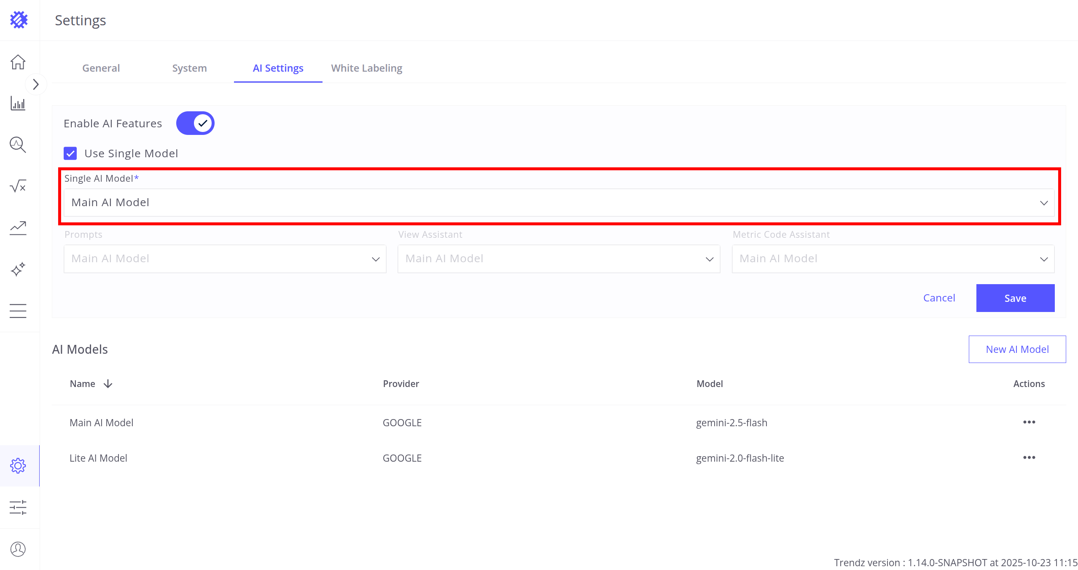Toggle Enable AI Features switch
Image resolution: width=1078 pixels, height=570 pixels.
pyautogui.click(x=195, y=123)
